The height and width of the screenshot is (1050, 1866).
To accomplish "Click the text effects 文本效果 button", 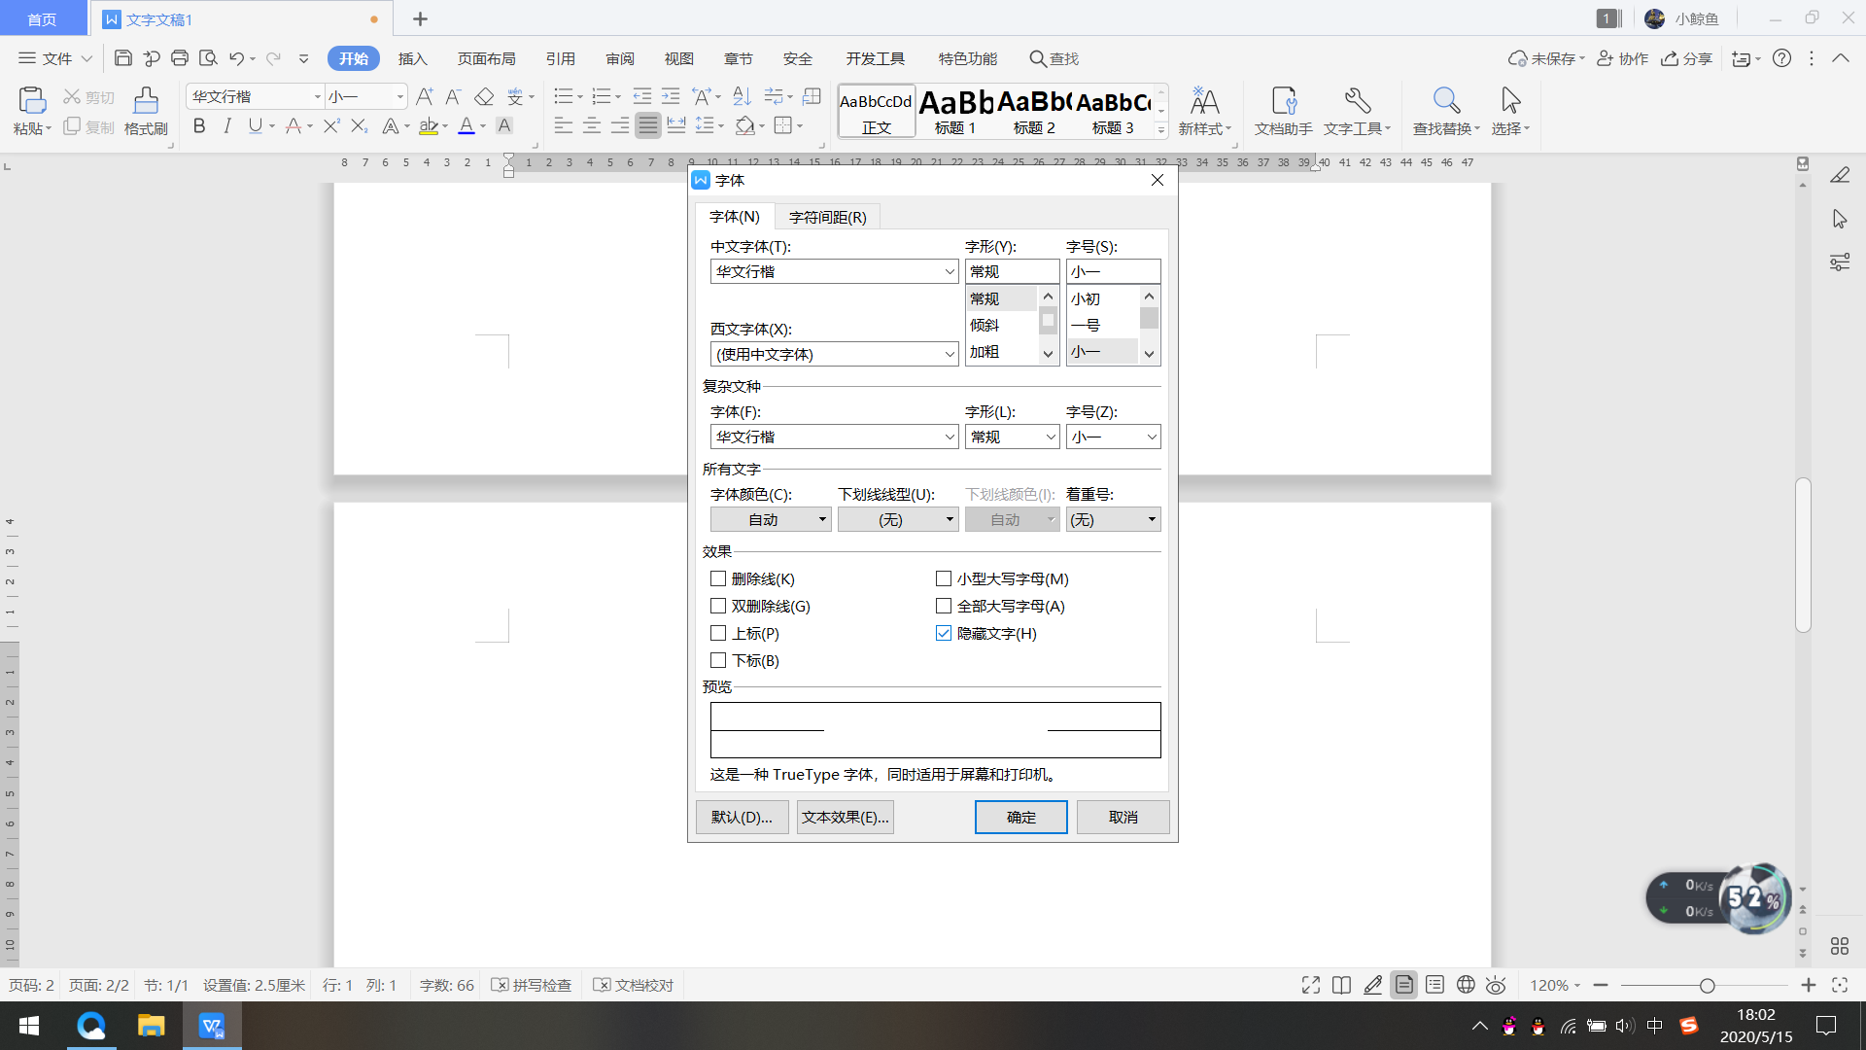I will coord(845,817).
